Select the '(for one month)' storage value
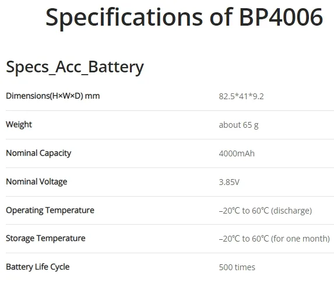This screenshot has height=290, width=334. click(300, 239)
